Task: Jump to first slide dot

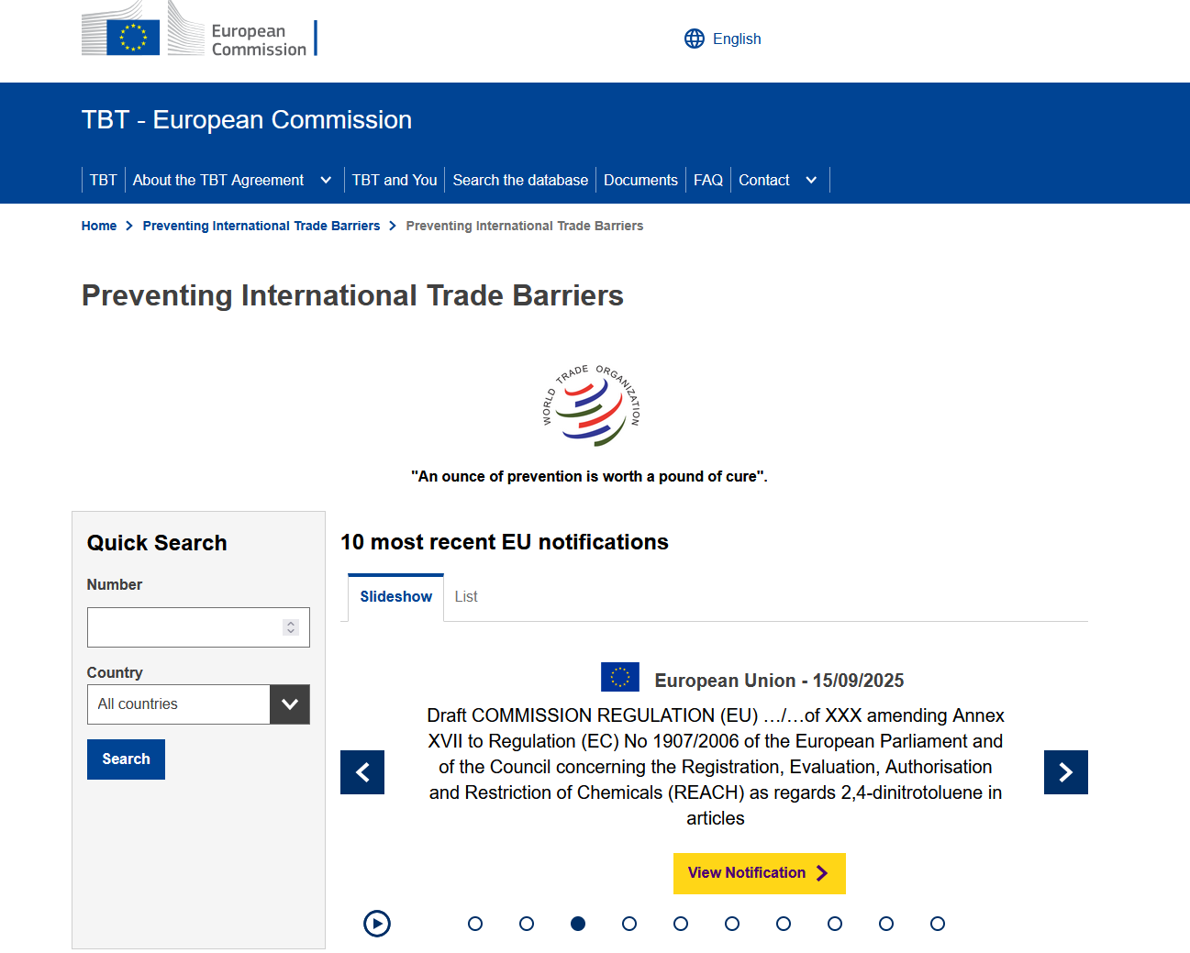Action: [475, 924]
